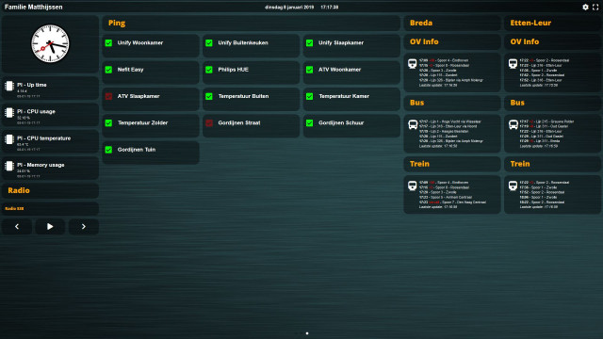The width and height of the screenshot is (603, 339).
Task: Click the Pi - CPU usage label
Action: click(36, 111)
